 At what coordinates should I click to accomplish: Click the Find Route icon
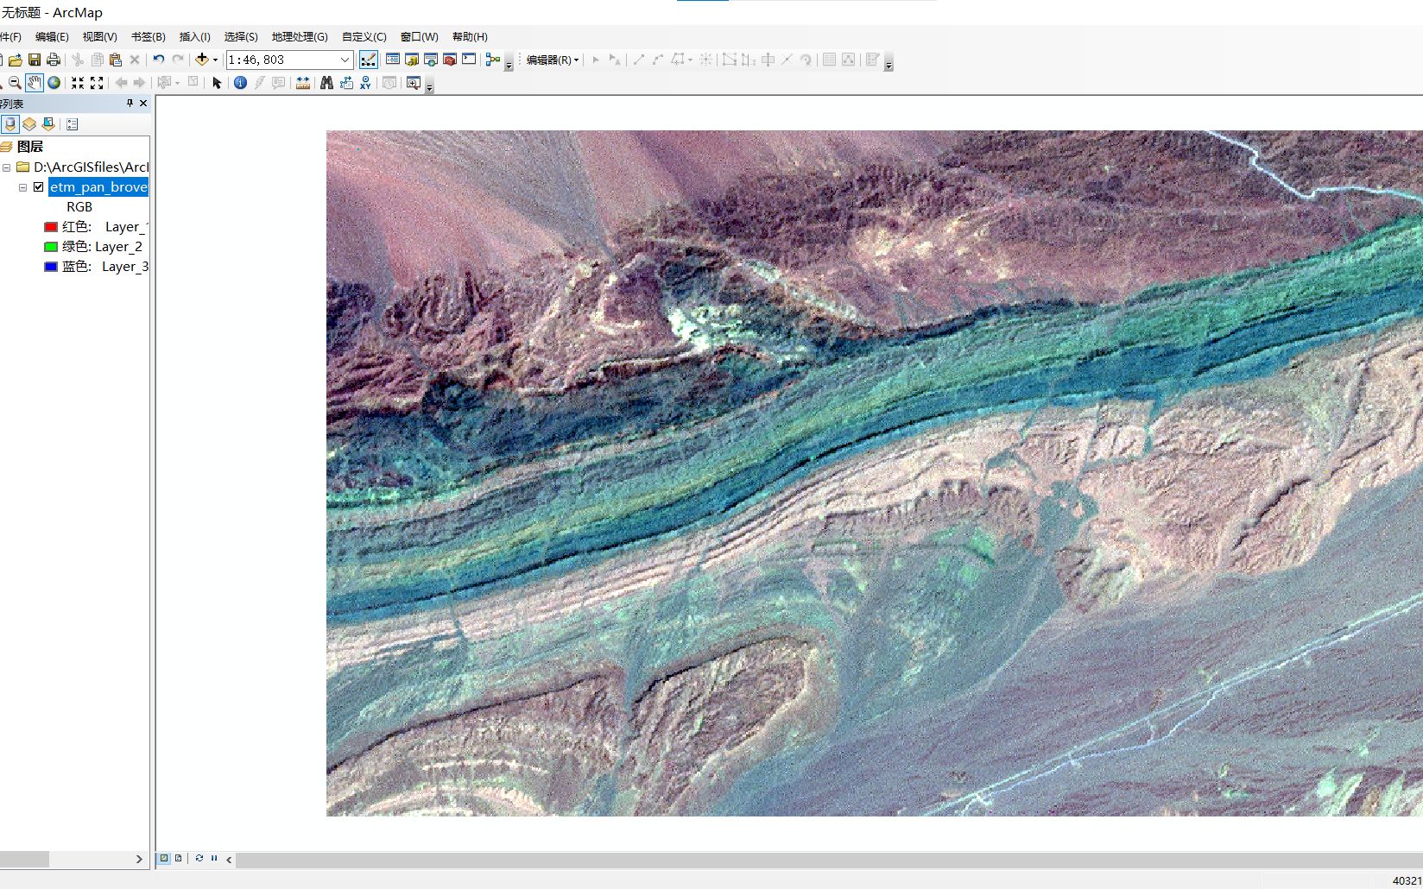coord(346,83)
